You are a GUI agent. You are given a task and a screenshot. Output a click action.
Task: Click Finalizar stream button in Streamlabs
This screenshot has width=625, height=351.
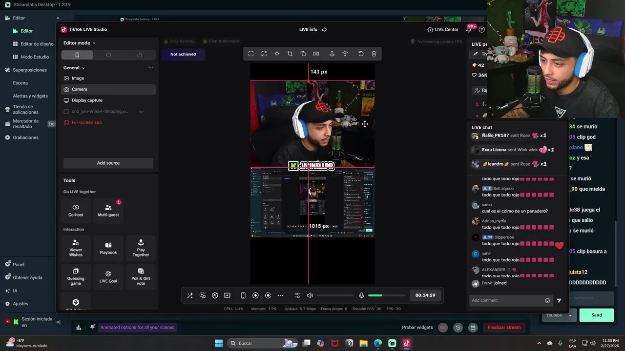[504, 328]
